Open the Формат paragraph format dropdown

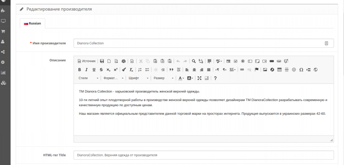pyautogui.click(x=114, y=78)
